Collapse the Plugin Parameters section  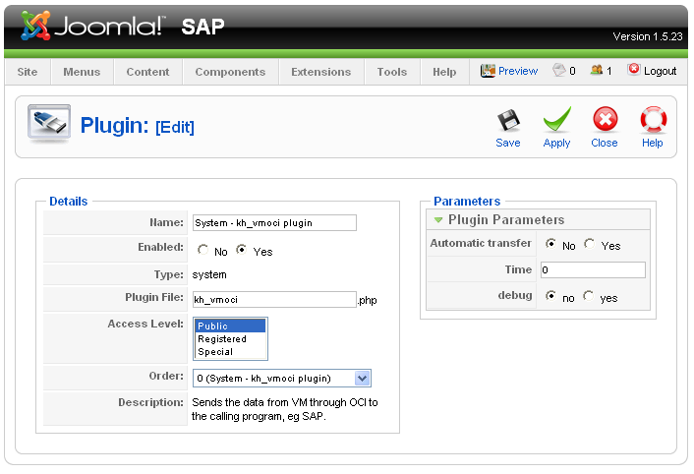click(x=438, y=219)
